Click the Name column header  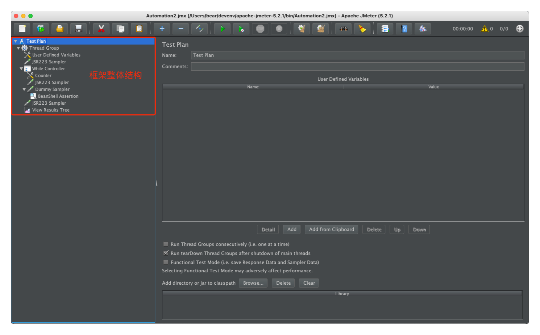tap(253, 87)
